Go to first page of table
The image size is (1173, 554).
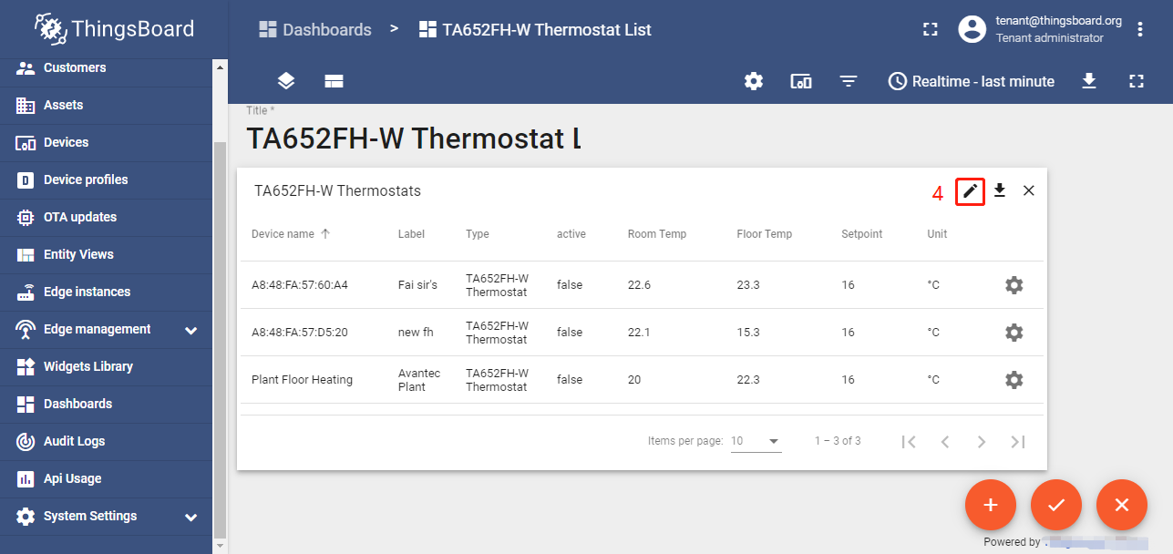click(x=909, y=442)
